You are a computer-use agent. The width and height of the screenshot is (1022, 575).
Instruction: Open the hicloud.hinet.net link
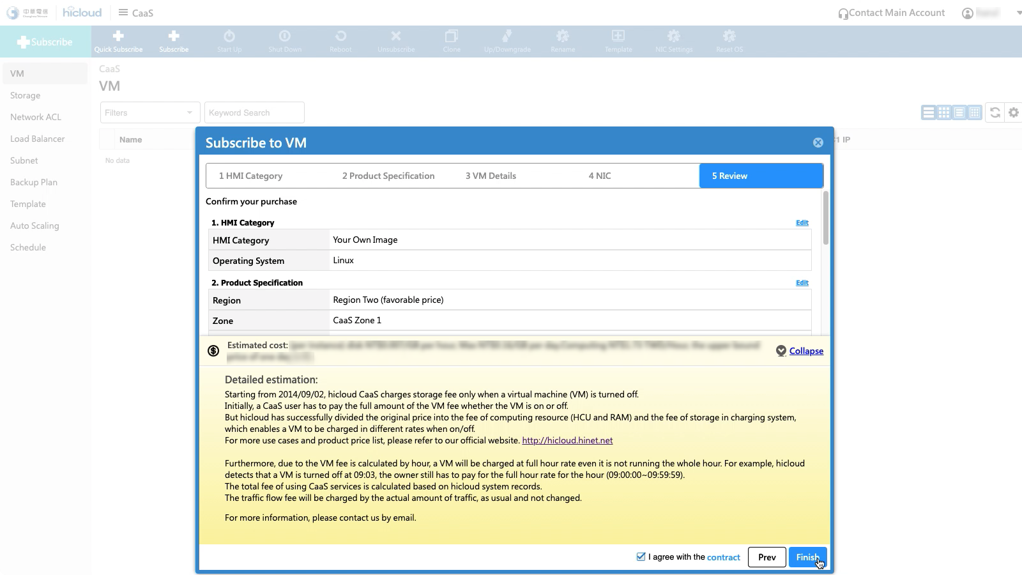[x=567, y=440]
